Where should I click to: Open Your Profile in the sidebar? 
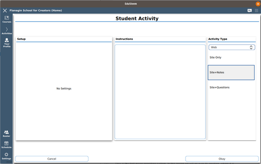[x=7, y=43]
